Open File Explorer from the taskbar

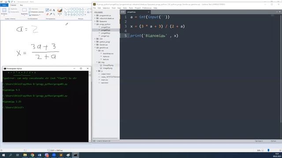(x=25, y=155)
